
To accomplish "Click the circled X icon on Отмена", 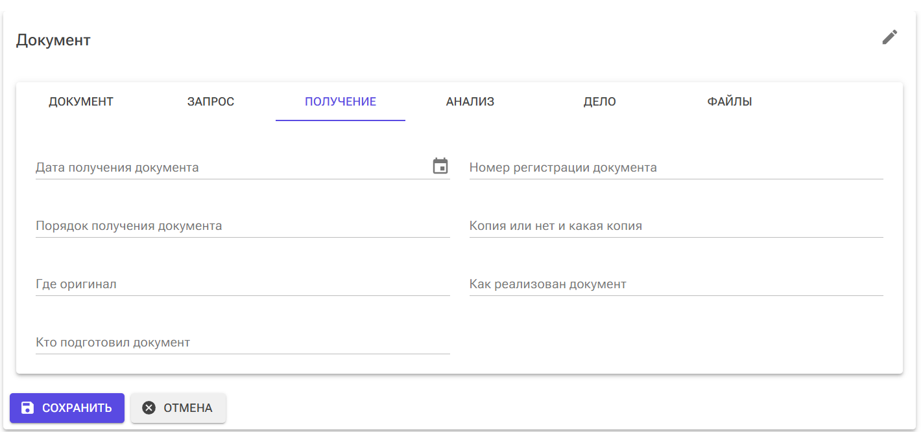I will tap(149, 408).
